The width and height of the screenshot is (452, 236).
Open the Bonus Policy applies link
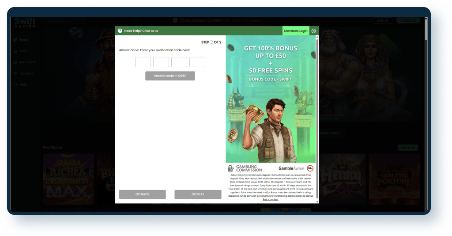pos(288,198)
